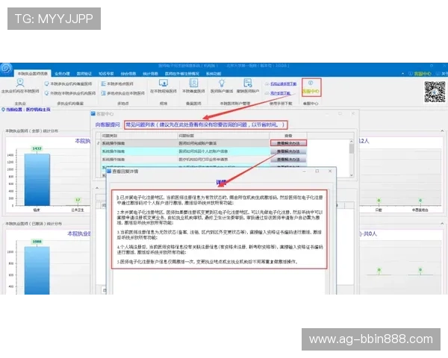Viewport: 448px width, 358px height.
Task: Switch to 业务办理 tab
Action: pyautogui.click(x=62, y=74)
